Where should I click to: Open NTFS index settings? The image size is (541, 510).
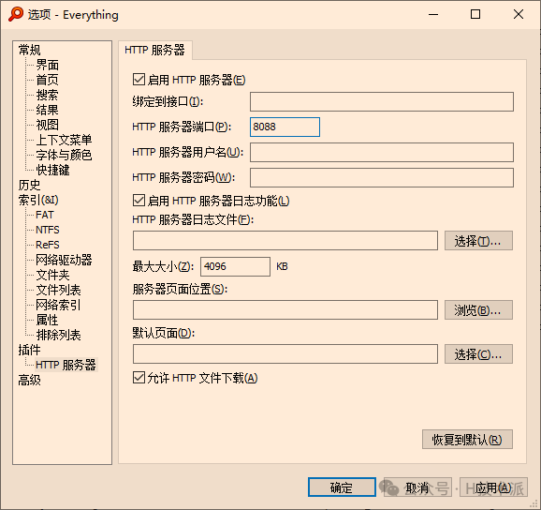48,230
